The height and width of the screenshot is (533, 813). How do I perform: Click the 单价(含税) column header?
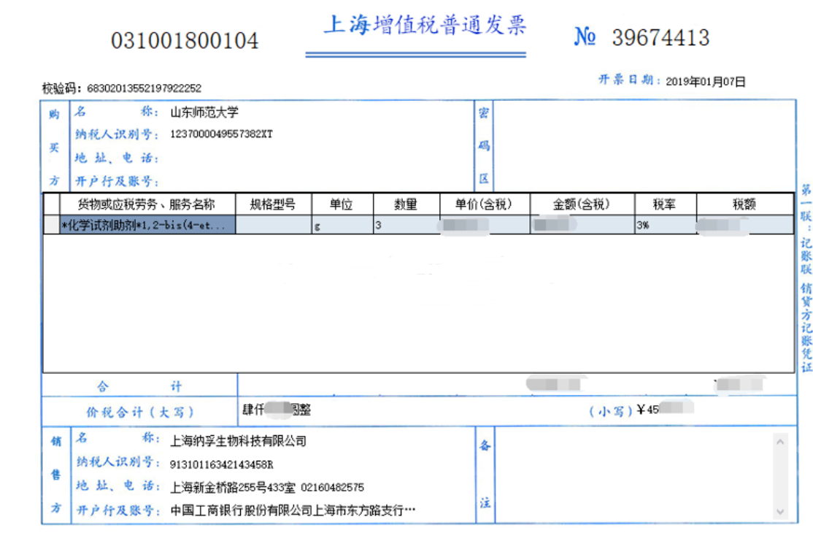pos(485,205)
